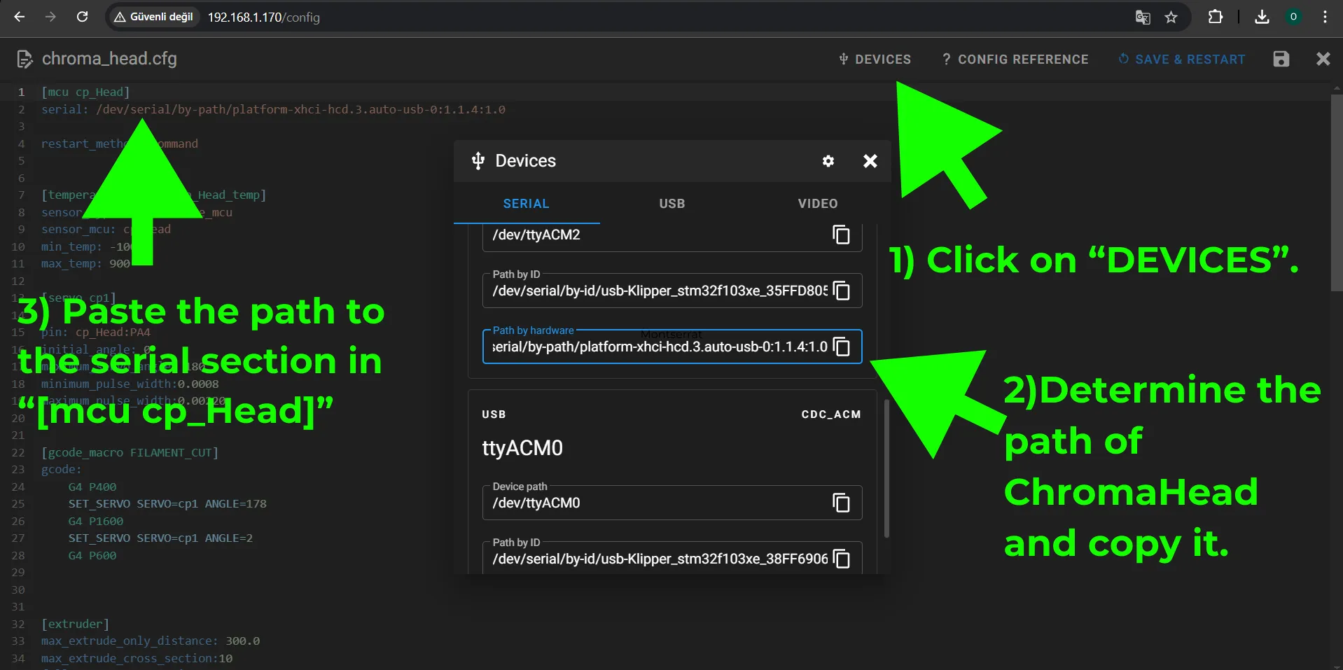1343x670 pixels.
Task: Click line 18 minimum_pulse_width value
Action: [x=198, y=384]
